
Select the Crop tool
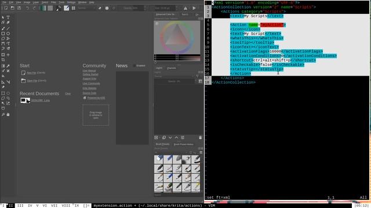point(3,60)
